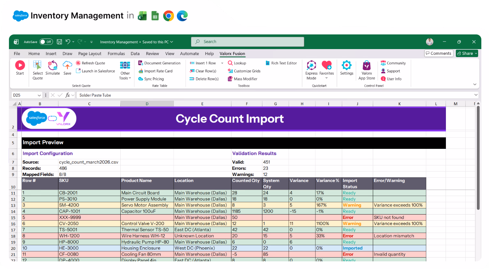Enable Express Mode
Screen dimensions: 489x269
point(311,68)
